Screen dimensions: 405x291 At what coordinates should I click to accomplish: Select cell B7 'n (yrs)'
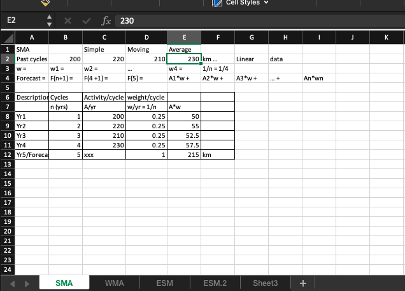(x=66, y=107)
